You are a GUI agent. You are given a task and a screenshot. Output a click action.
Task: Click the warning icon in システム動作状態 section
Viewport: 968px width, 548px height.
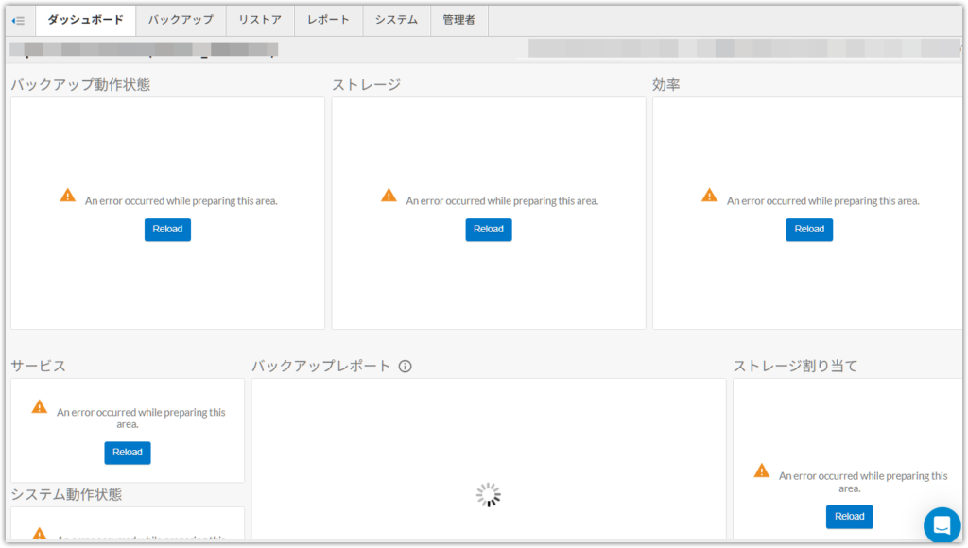pos(39,539)
